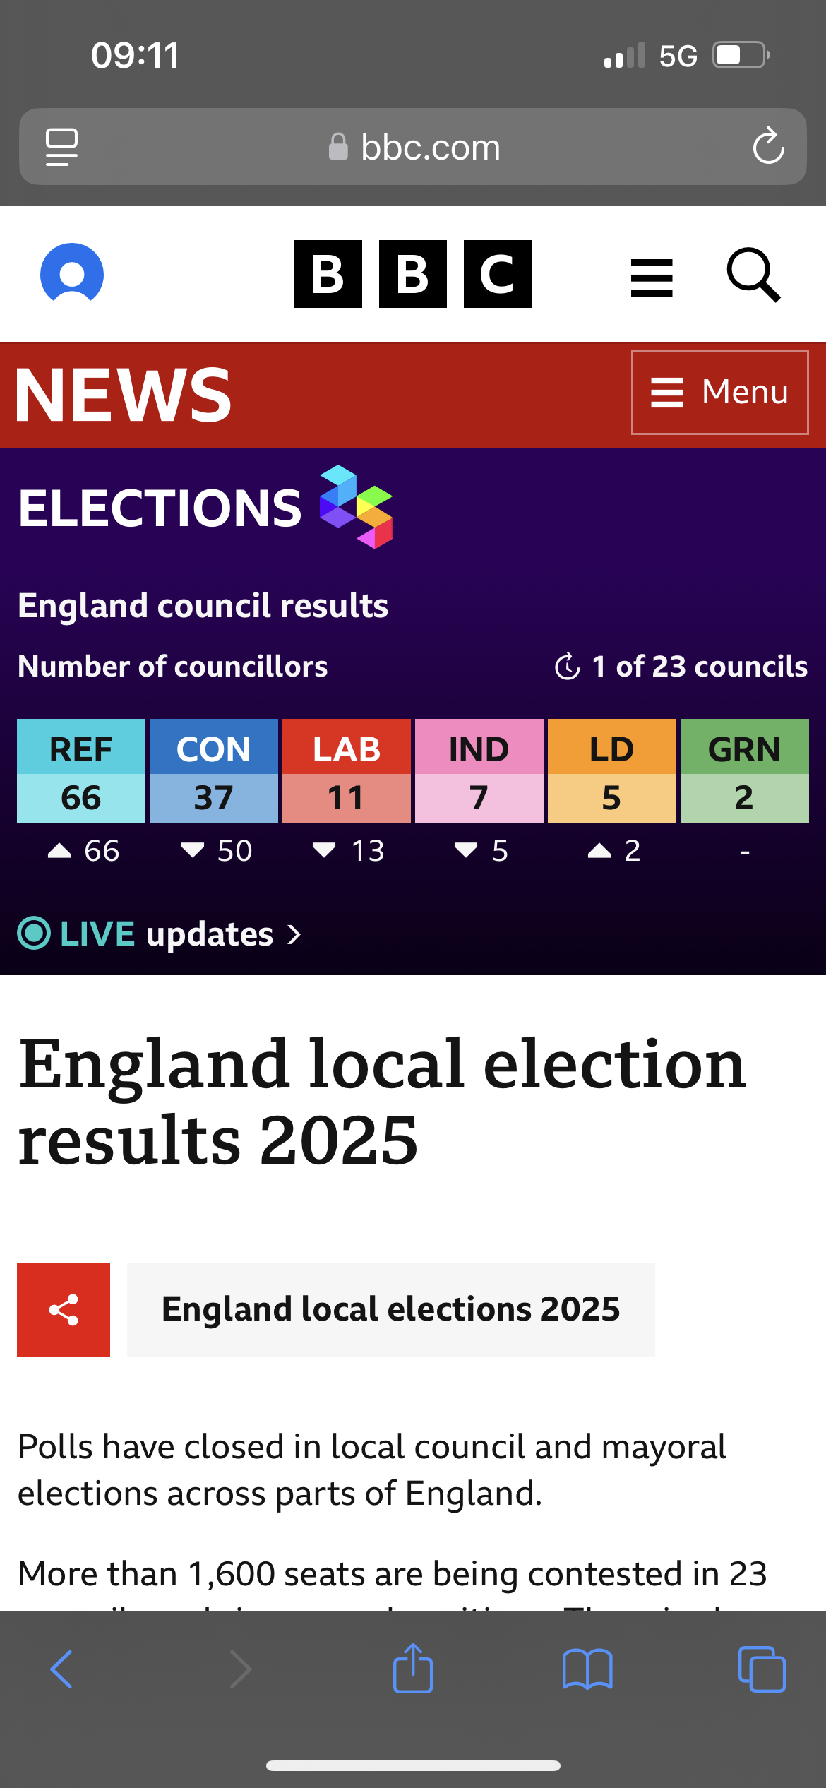Viewport: 826px width, 1788px height.
Task: Show open tabs in Safari
Action: (762, 1669)
